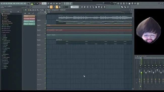The image size is (164, 92).
Task: Expand Plugin database in browser
Action: click(x=7, y=27)
